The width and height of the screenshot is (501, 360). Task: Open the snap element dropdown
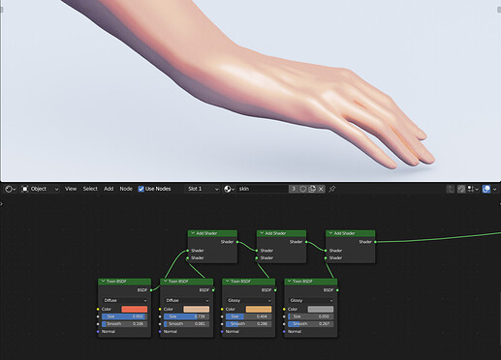pyautogui.click(x=473, y=189)
